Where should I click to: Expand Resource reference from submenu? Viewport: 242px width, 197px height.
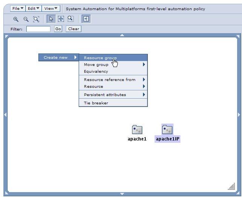tap(113, 79)
